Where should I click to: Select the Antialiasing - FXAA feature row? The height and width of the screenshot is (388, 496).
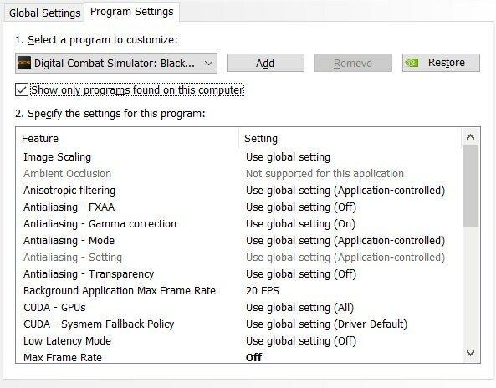pos(239,207)
